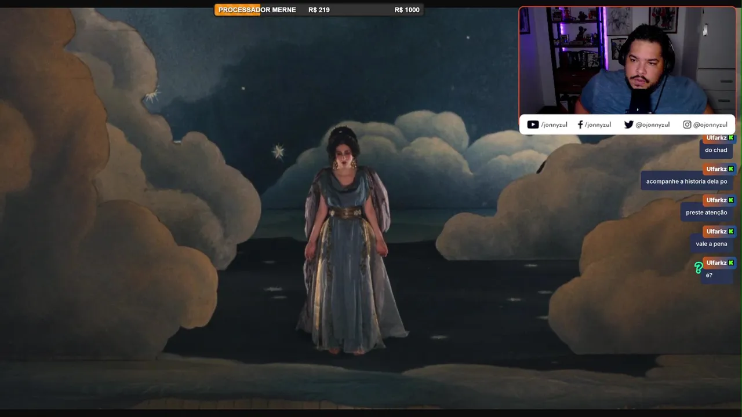
Task: Click message 'acompanhe a historia dela po'
Action: click(686, 181)
